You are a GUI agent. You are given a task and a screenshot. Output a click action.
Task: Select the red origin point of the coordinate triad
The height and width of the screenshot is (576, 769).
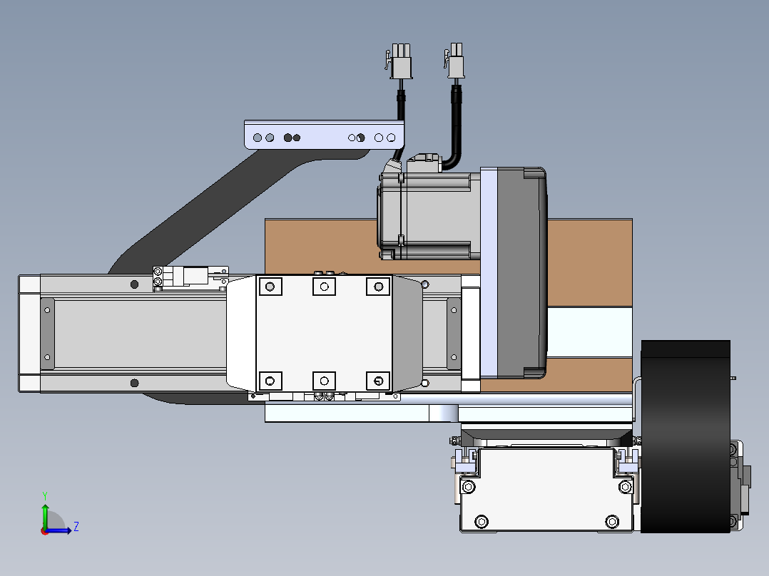coord(44,531)
